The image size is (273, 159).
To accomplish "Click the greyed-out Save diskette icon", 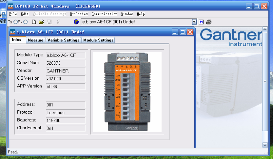I will [49, 22].
